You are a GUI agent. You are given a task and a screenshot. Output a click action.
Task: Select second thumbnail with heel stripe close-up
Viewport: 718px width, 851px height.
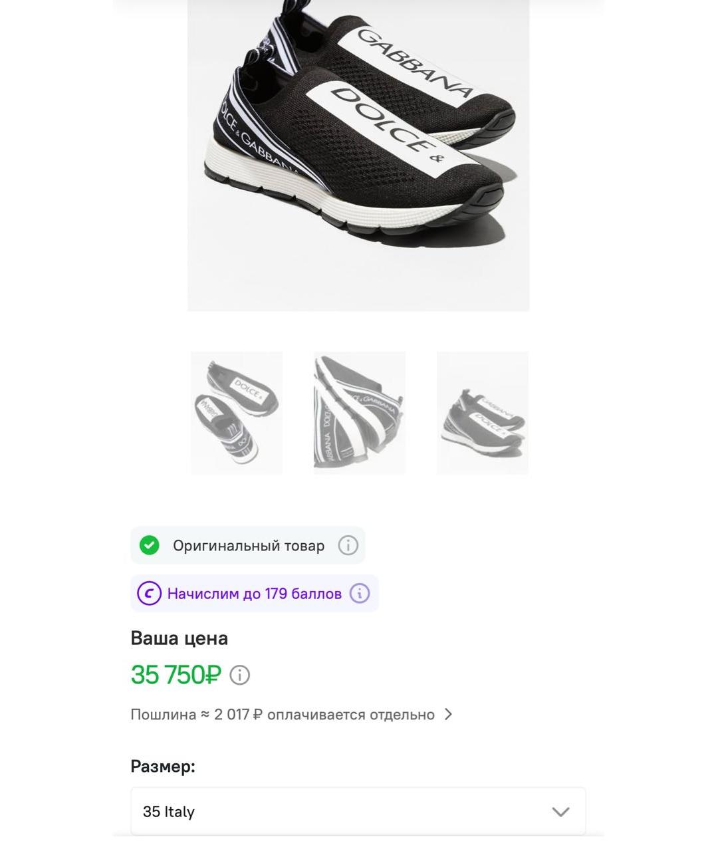click(359, 413)
